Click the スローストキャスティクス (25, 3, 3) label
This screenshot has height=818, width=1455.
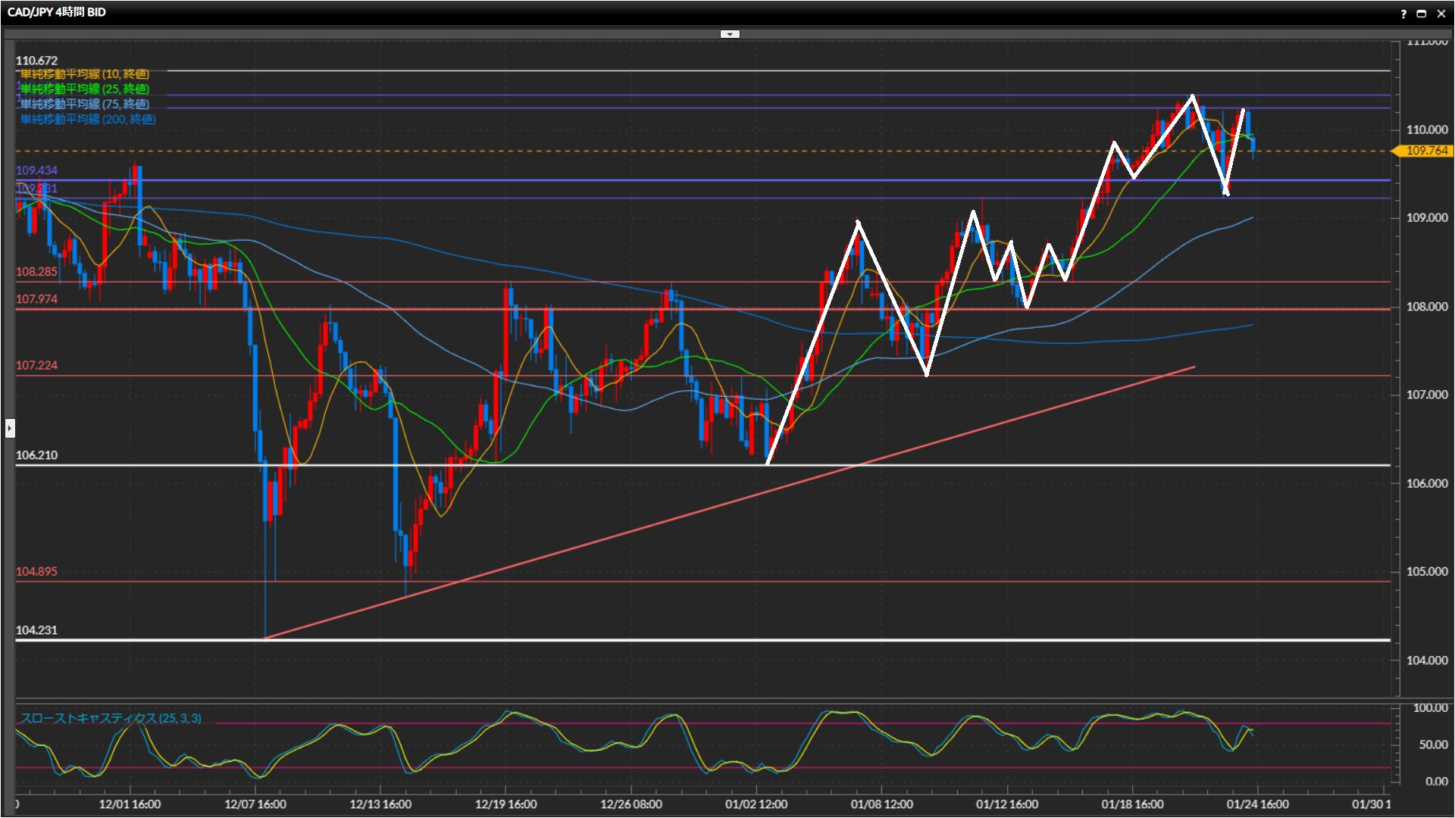[x=111, y=718]
